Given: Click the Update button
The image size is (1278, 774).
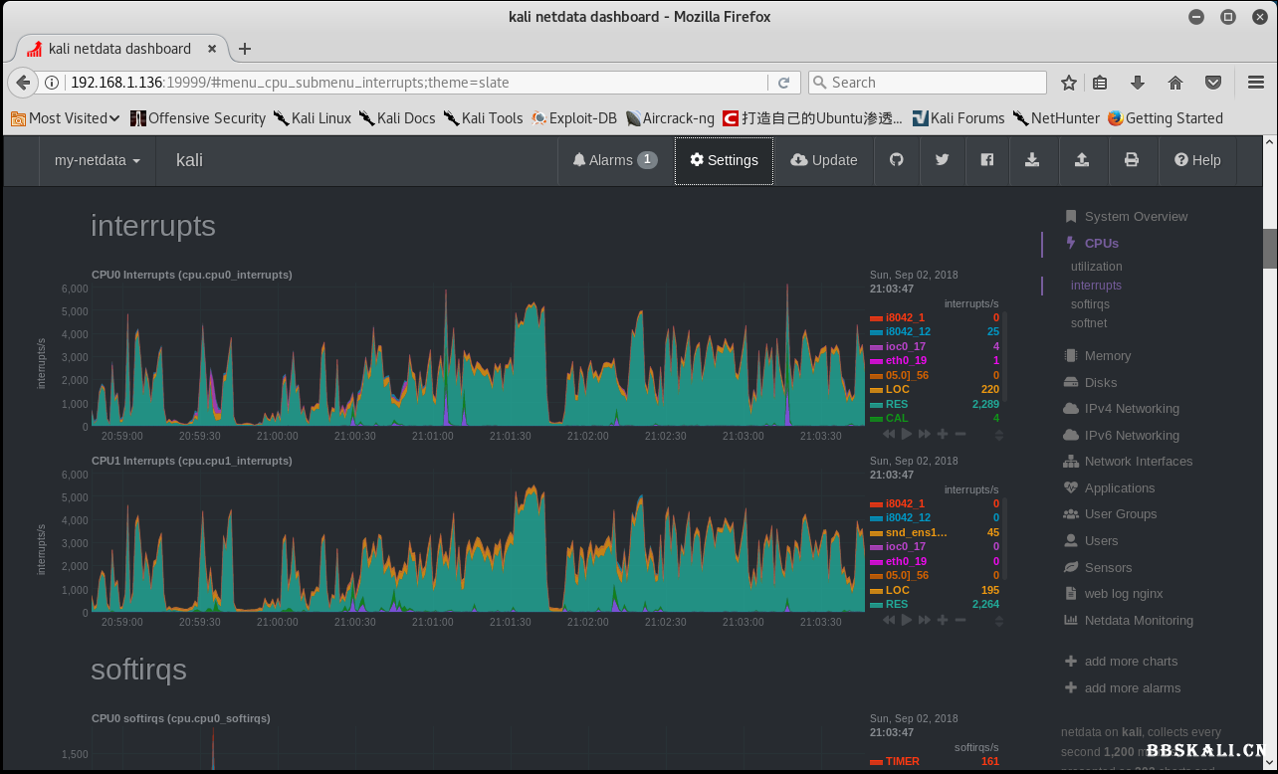Looking at the screenshot, I should point(824,160).
